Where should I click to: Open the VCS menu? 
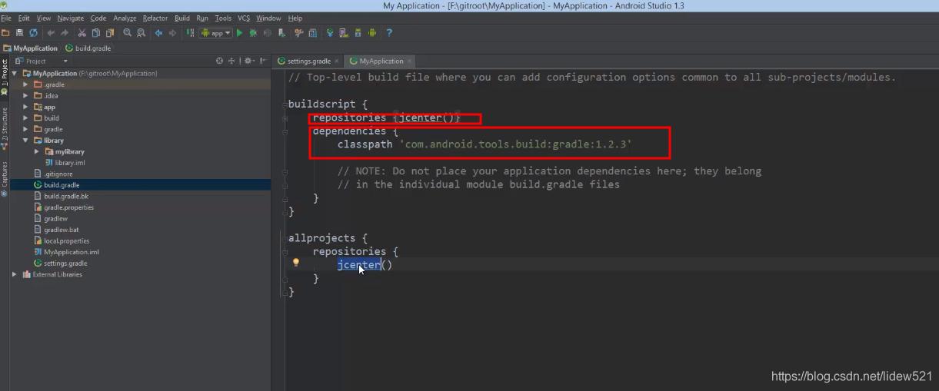tap(243, 18)
